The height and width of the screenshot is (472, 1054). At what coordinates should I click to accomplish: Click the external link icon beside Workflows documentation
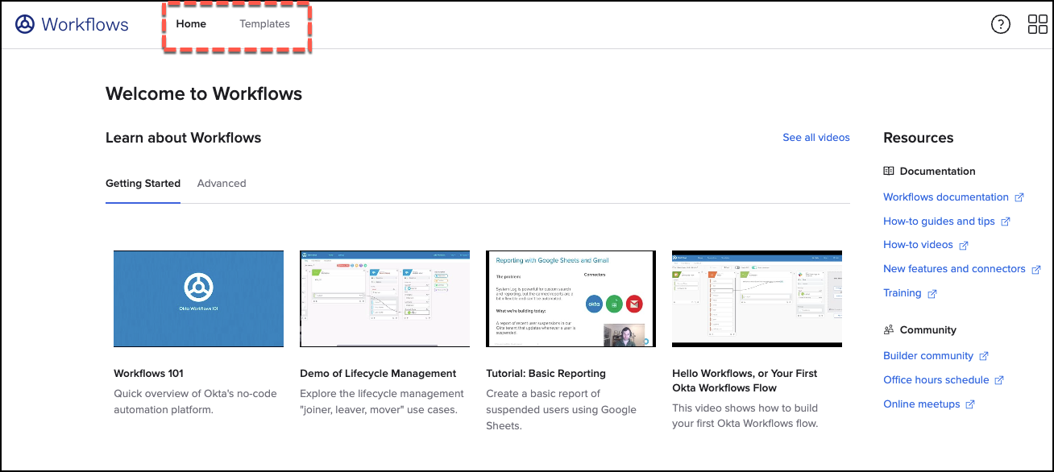coord(1020,197)
